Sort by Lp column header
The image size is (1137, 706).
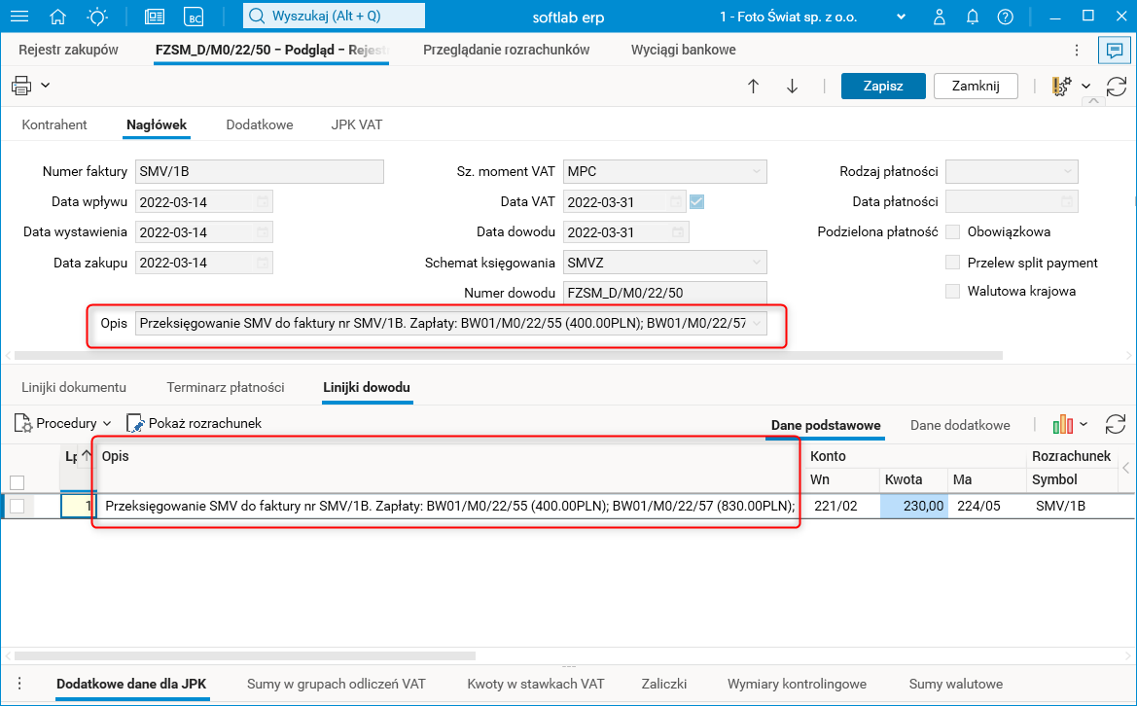(78, 456)
